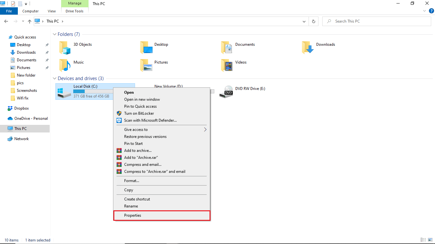Select Add to "Archive.rar"
Screen dimensions: 435x244
(162, 158)
